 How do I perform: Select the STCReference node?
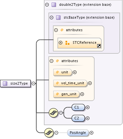tap(79, 43)
